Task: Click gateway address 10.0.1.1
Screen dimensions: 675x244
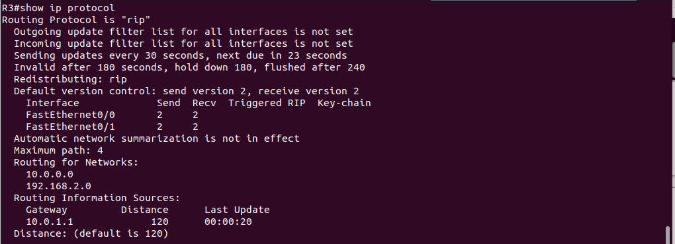Action: tap(50, 222)
